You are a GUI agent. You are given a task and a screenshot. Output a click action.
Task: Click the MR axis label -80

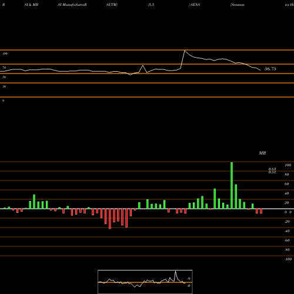[x=287, y=250]
